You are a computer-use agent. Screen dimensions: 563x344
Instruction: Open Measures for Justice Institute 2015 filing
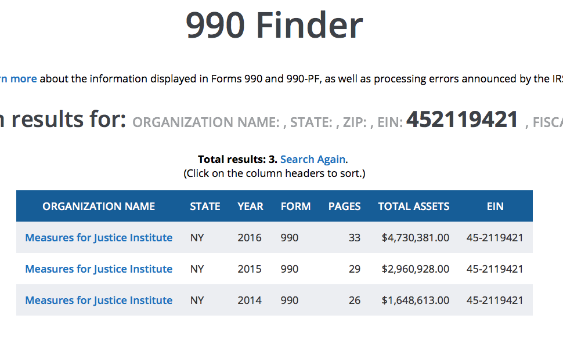coord(99,269)
